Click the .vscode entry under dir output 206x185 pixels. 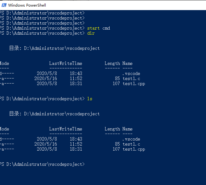pos(131,74)
